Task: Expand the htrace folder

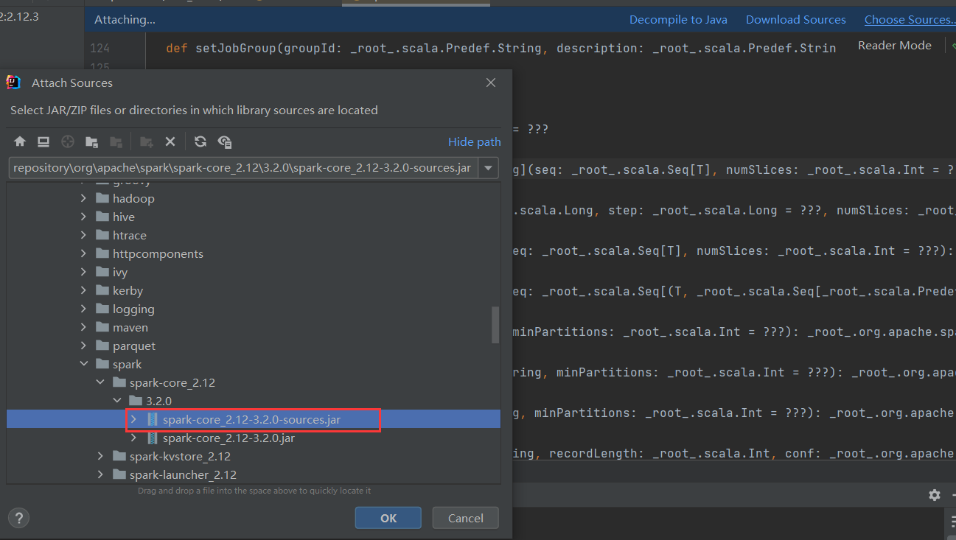Action: 83,235
